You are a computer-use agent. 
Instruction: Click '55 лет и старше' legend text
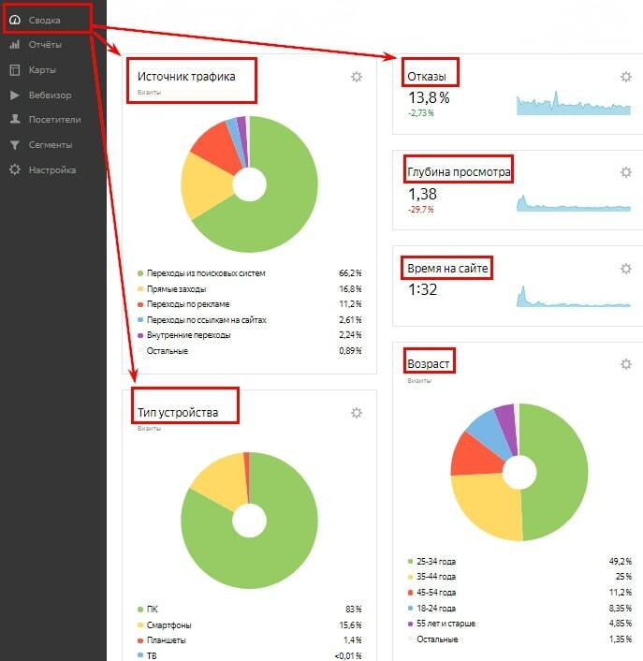tap(446, 624)
